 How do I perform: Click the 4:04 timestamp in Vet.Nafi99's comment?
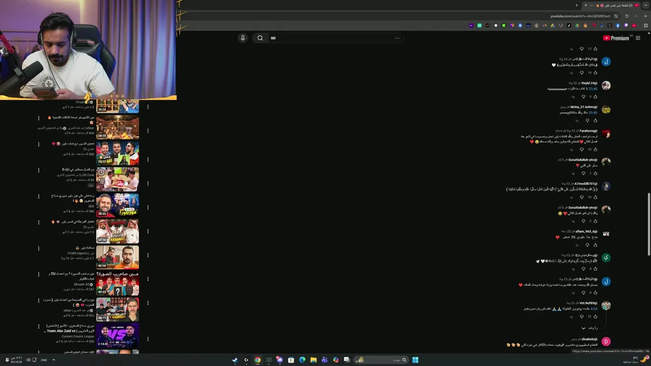(594, 309)
